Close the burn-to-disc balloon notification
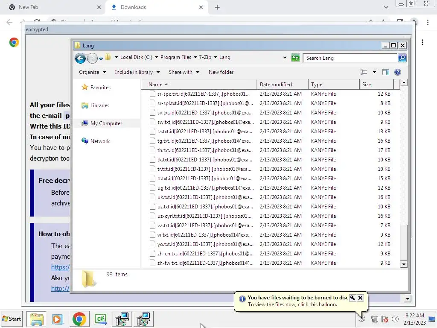The width and height of the screenshot is (437, 328). point(360,298)
